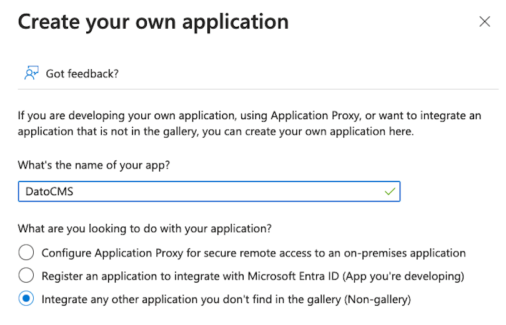Close the Create your own application panel
This screenshot has width=506, height=325.
click(x=484, y=22)
